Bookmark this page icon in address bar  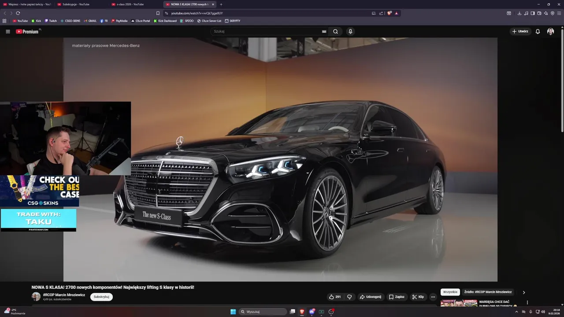point(158,13)
